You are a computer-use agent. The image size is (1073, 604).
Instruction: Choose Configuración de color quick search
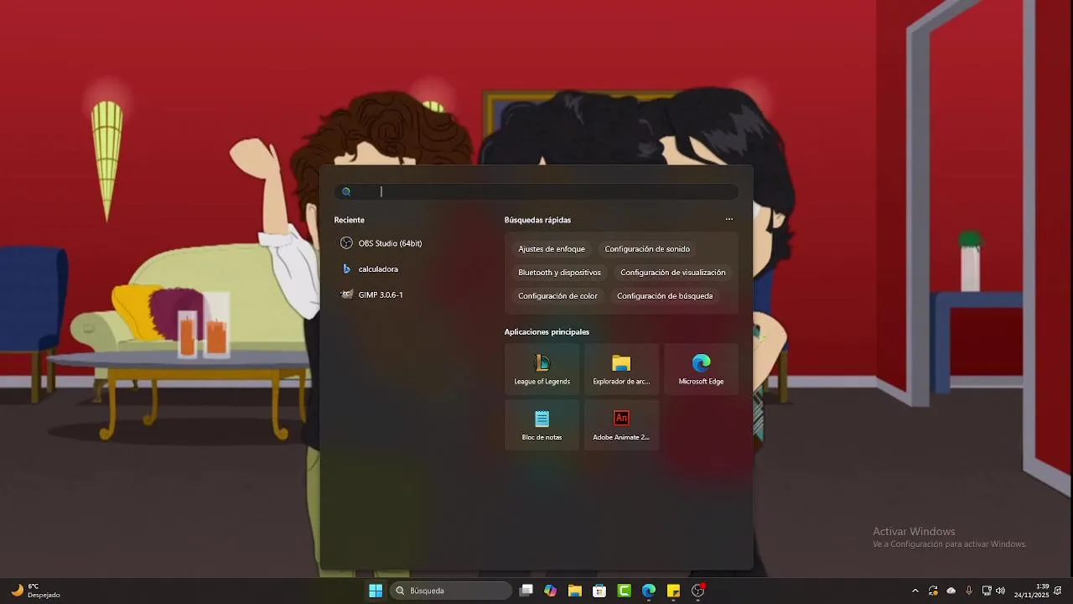(x=557, y=296)
